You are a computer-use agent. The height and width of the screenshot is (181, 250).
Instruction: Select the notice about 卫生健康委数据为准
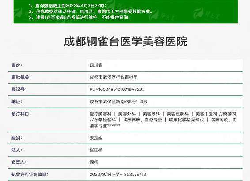click(91, 11)
